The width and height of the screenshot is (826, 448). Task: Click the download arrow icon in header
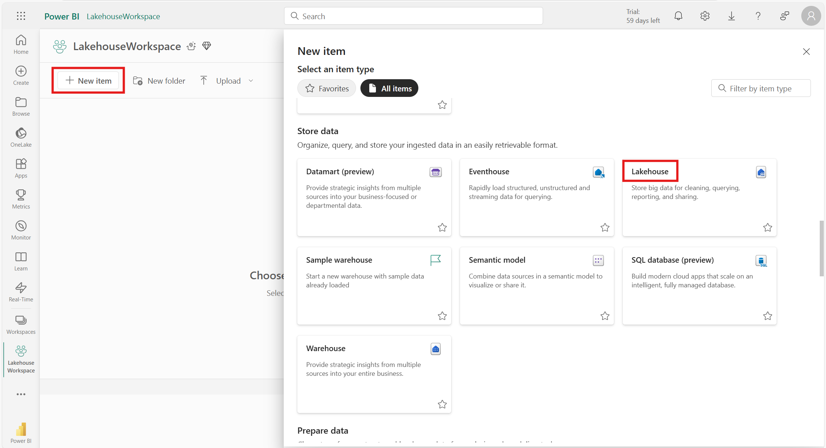[x=731, y=16]
